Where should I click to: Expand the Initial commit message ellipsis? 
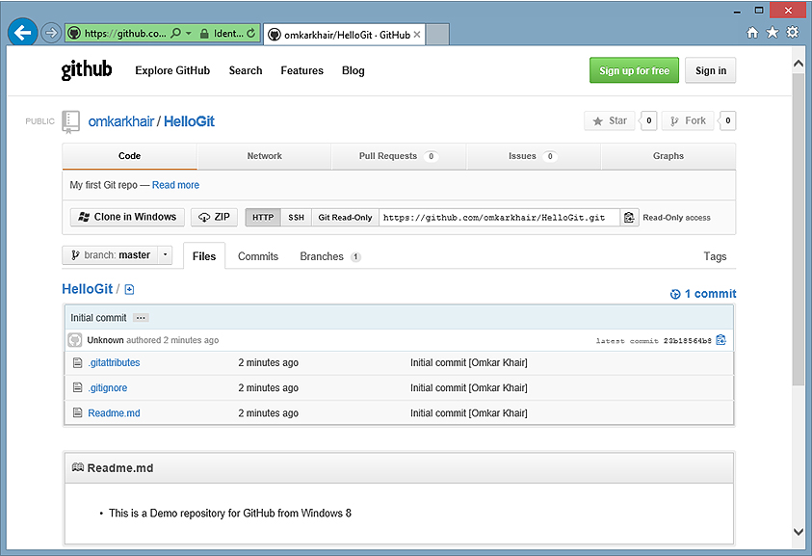[x=141, y=318]
